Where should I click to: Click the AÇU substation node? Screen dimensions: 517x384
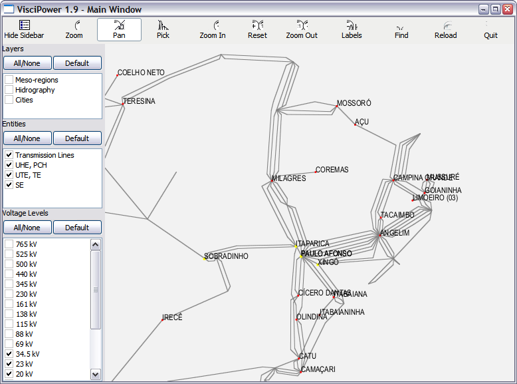coord(355,125)
